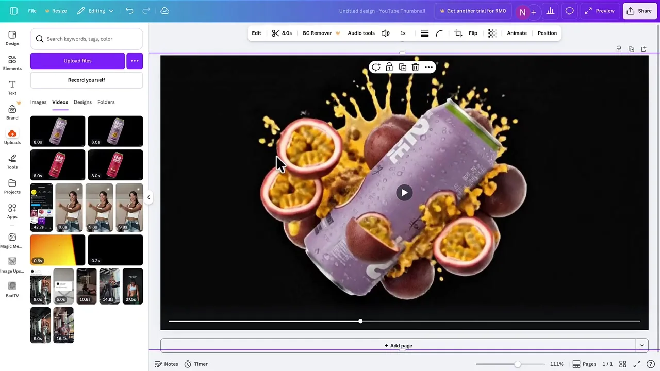Select the crop tool icon
660x371 pixels.
(x=458, y=33)
